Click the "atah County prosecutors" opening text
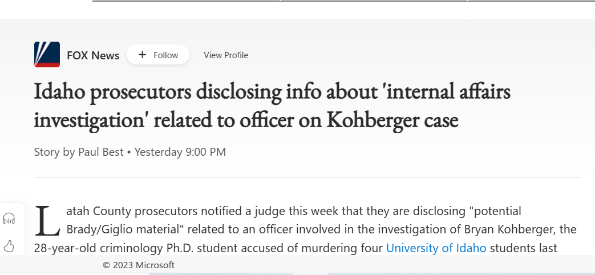The width and height of the screenshot is (595, 275). point(132,211)
